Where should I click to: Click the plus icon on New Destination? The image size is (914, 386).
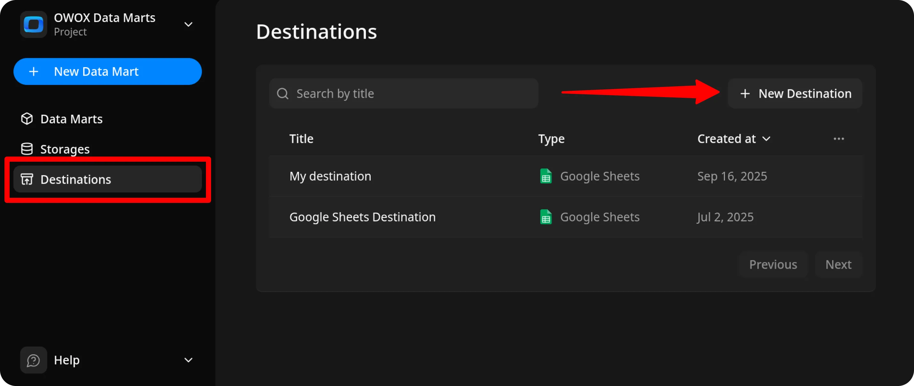coord(745,93)
